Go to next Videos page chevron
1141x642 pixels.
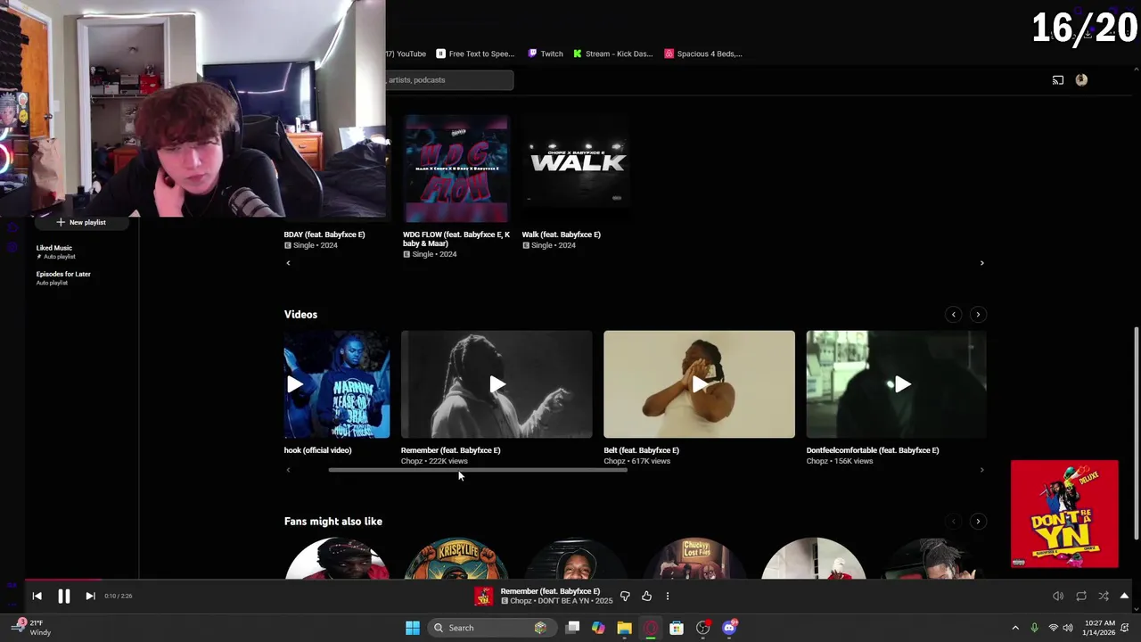point(978,314)
